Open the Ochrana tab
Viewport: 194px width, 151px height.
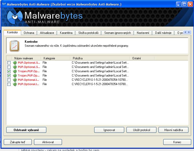(29, 33)
